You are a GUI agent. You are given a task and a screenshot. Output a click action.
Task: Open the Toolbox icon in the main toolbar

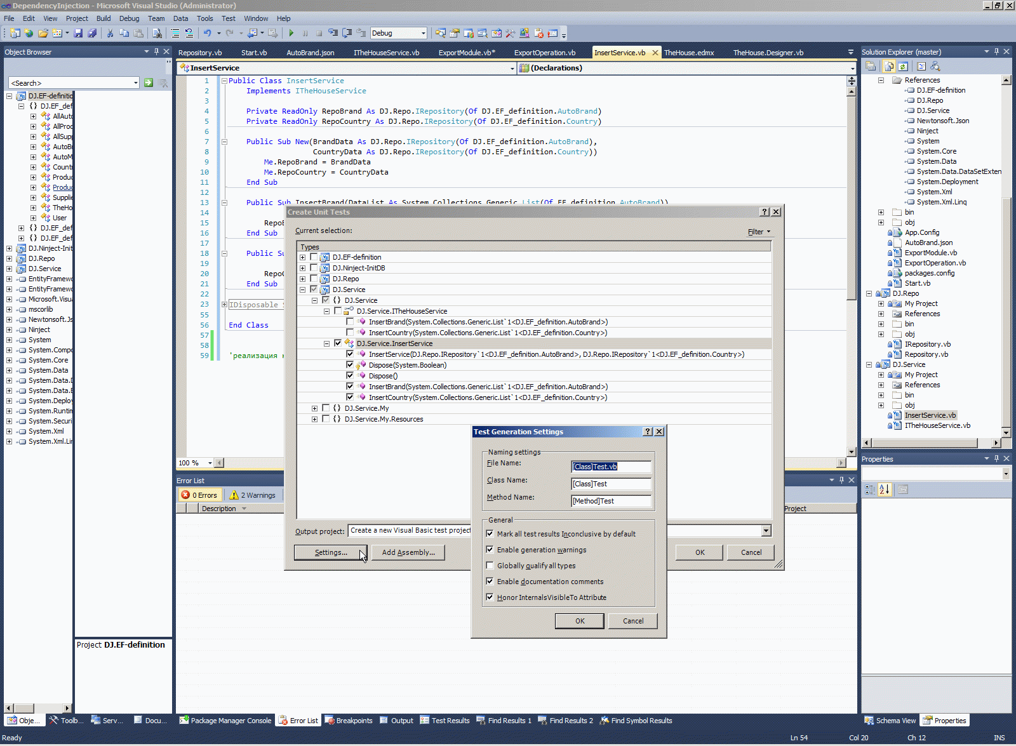click(511, 33)
